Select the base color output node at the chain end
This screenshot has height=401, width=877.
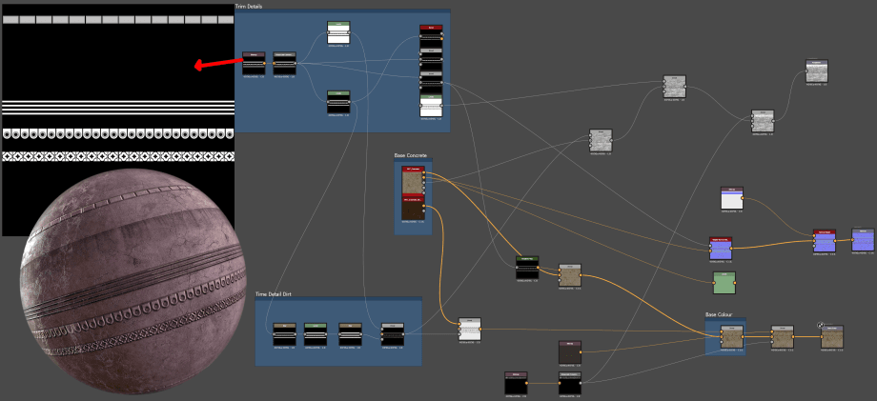click(832, 337)
